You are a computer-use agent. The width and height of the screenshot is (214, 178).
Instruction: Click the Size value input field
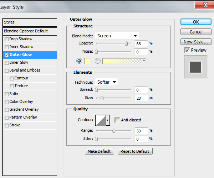tap(141, 98)
